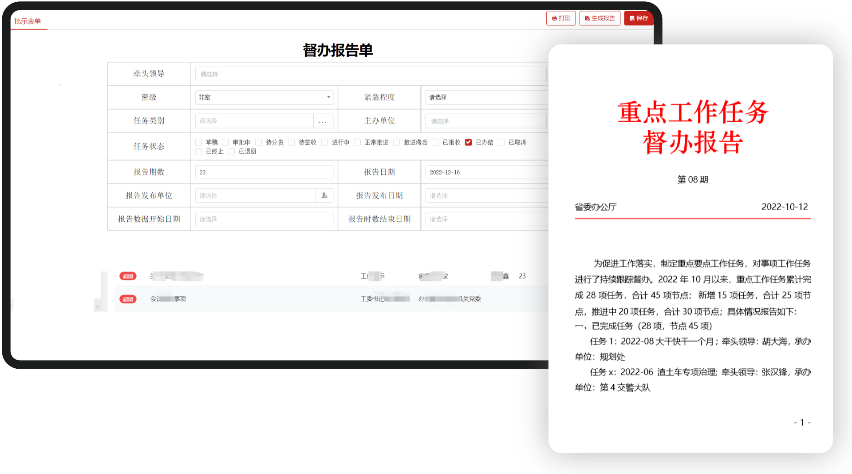Check the 已退回 status checkbox

pyautogui.click(x=231, y=151)
